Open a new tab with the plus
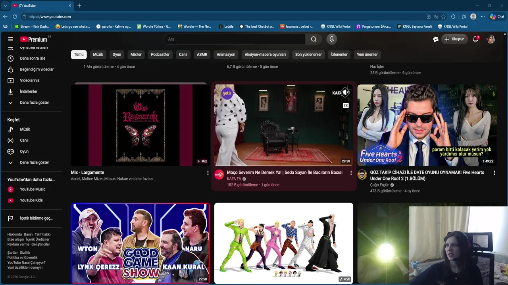Viewport: 508px width, 285px height. pyautogui.click(x=79, y=6)
